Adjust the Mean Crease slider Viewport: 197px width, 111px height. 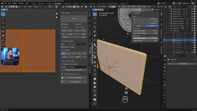click(145, 41)
